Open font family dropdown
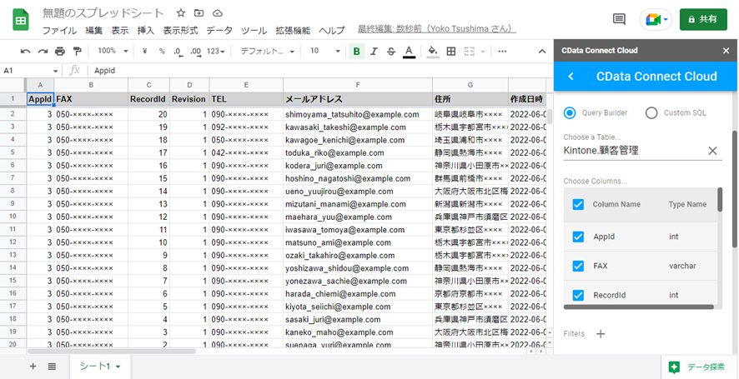Image resolution: width=739 pixels, height=379 pixels. [x=268, y=52]
